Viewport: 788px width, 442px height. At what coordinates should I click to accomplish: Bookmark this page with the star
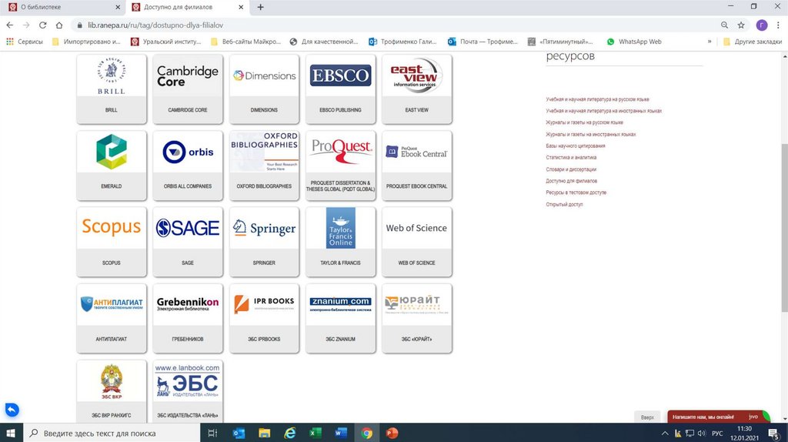click(x=741, y=25)
